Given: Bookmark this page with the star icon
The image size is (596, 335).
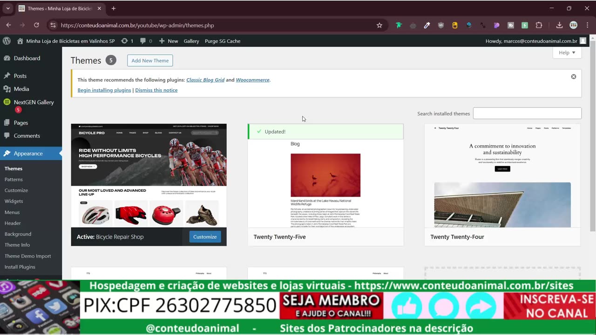Looking at the screenshot, I should tap(379, 25).
